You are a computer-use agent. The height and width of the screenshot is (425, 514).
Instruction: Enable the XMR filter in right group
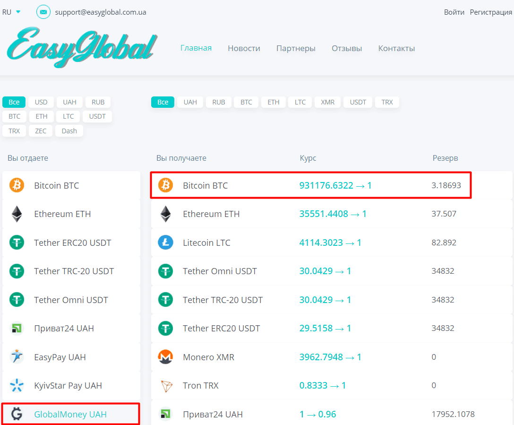327,102
